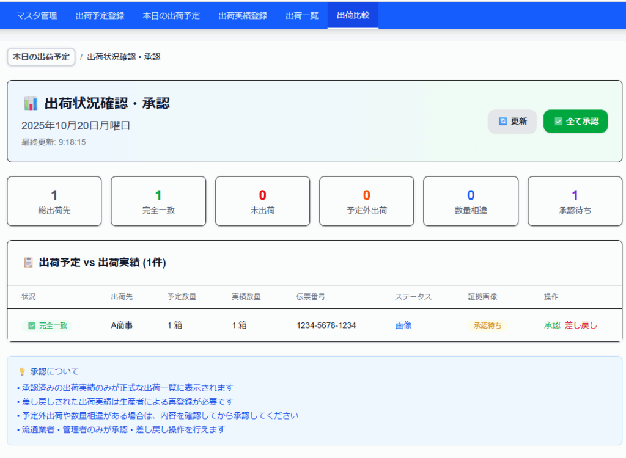Open the 出荷実績登録 tab
Screen dimensions: 626x458
[x=243, y=15]
